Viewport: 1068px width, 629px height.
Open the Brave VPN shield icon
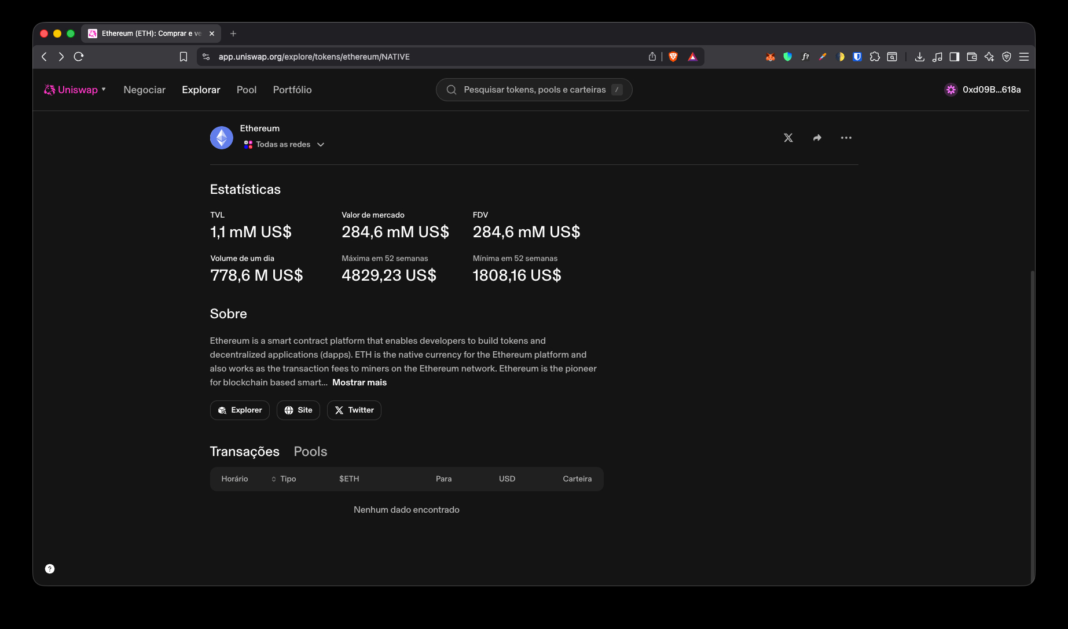pyautogui.click(x=1007, y=57)
